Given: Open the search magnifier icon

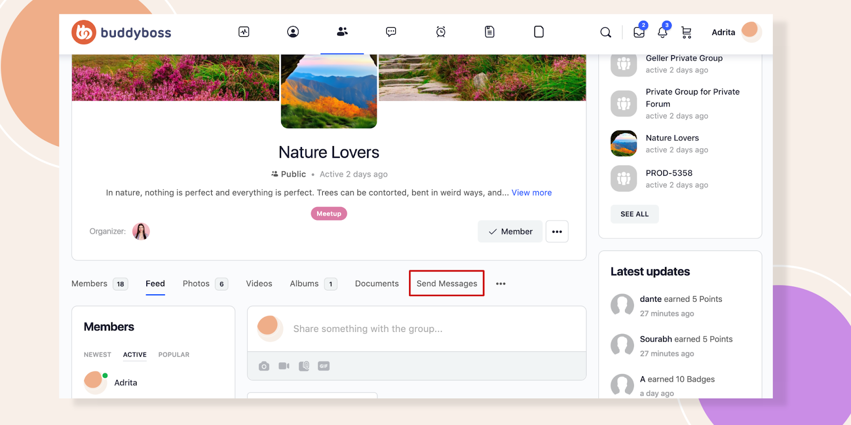Looking at the screenshot, I should click(606, 32).
